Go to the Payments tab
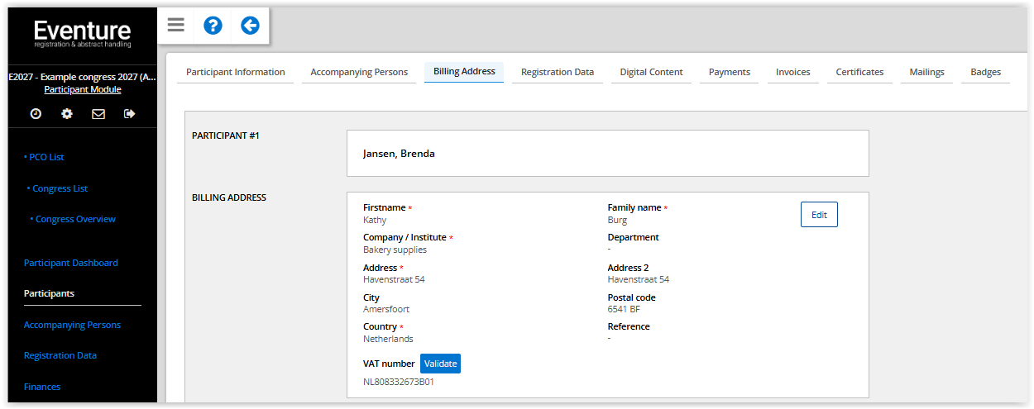Image resolution: width=1034 pixels, height=409 pixels. [729, 72]
